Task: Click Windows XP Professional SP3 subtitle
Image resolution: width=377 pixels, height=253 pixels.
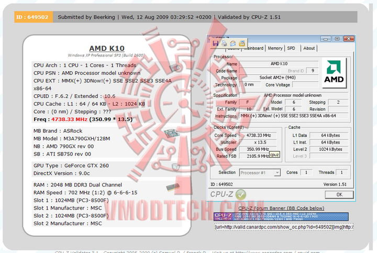Action: click(106, 56)
